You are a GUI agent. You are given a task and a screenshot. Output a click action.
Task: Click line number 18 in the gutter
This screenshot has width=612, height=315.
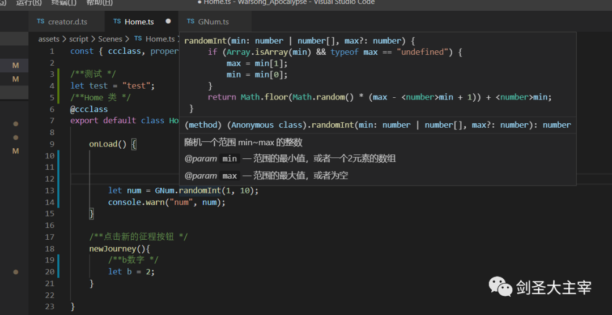[49, 249]
